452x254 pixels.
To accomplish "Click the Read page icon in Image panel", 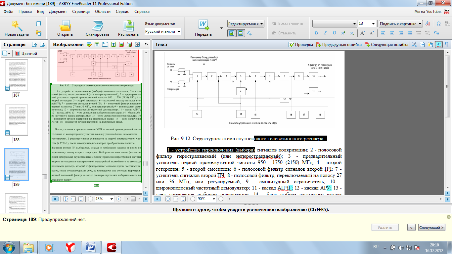I will pyautogui.click(x=97, y=44).
